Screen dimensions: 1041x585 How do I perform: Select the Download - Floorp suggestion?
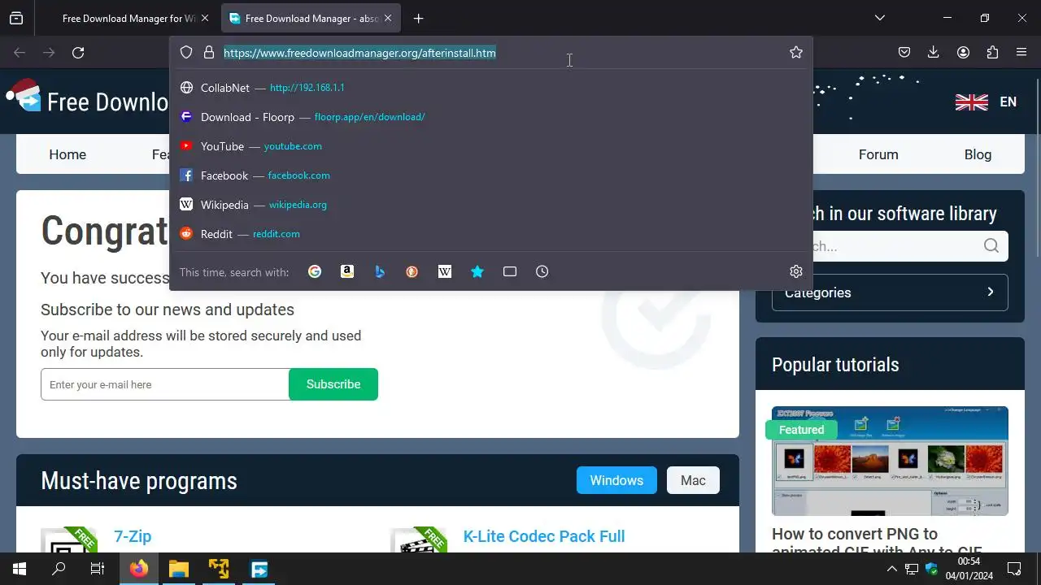click(491, 117)
